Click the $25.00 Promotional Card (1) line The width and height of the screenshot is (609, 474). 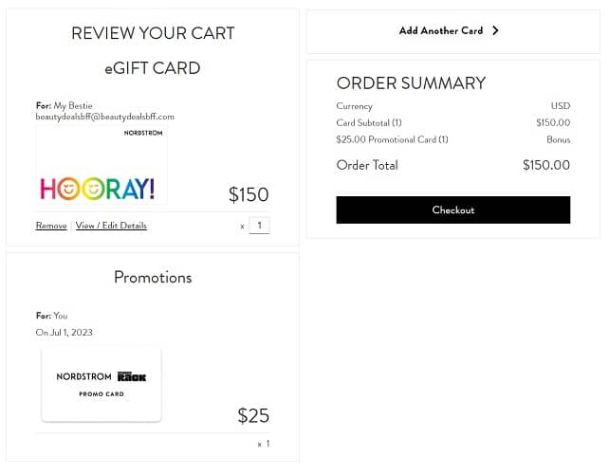point(392,140)
